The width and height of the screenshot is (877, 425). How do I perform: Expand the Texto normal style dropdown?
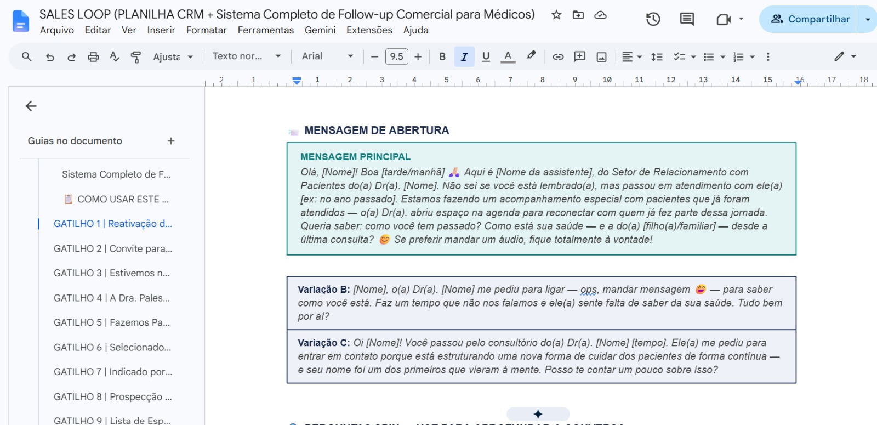[247, 56]
